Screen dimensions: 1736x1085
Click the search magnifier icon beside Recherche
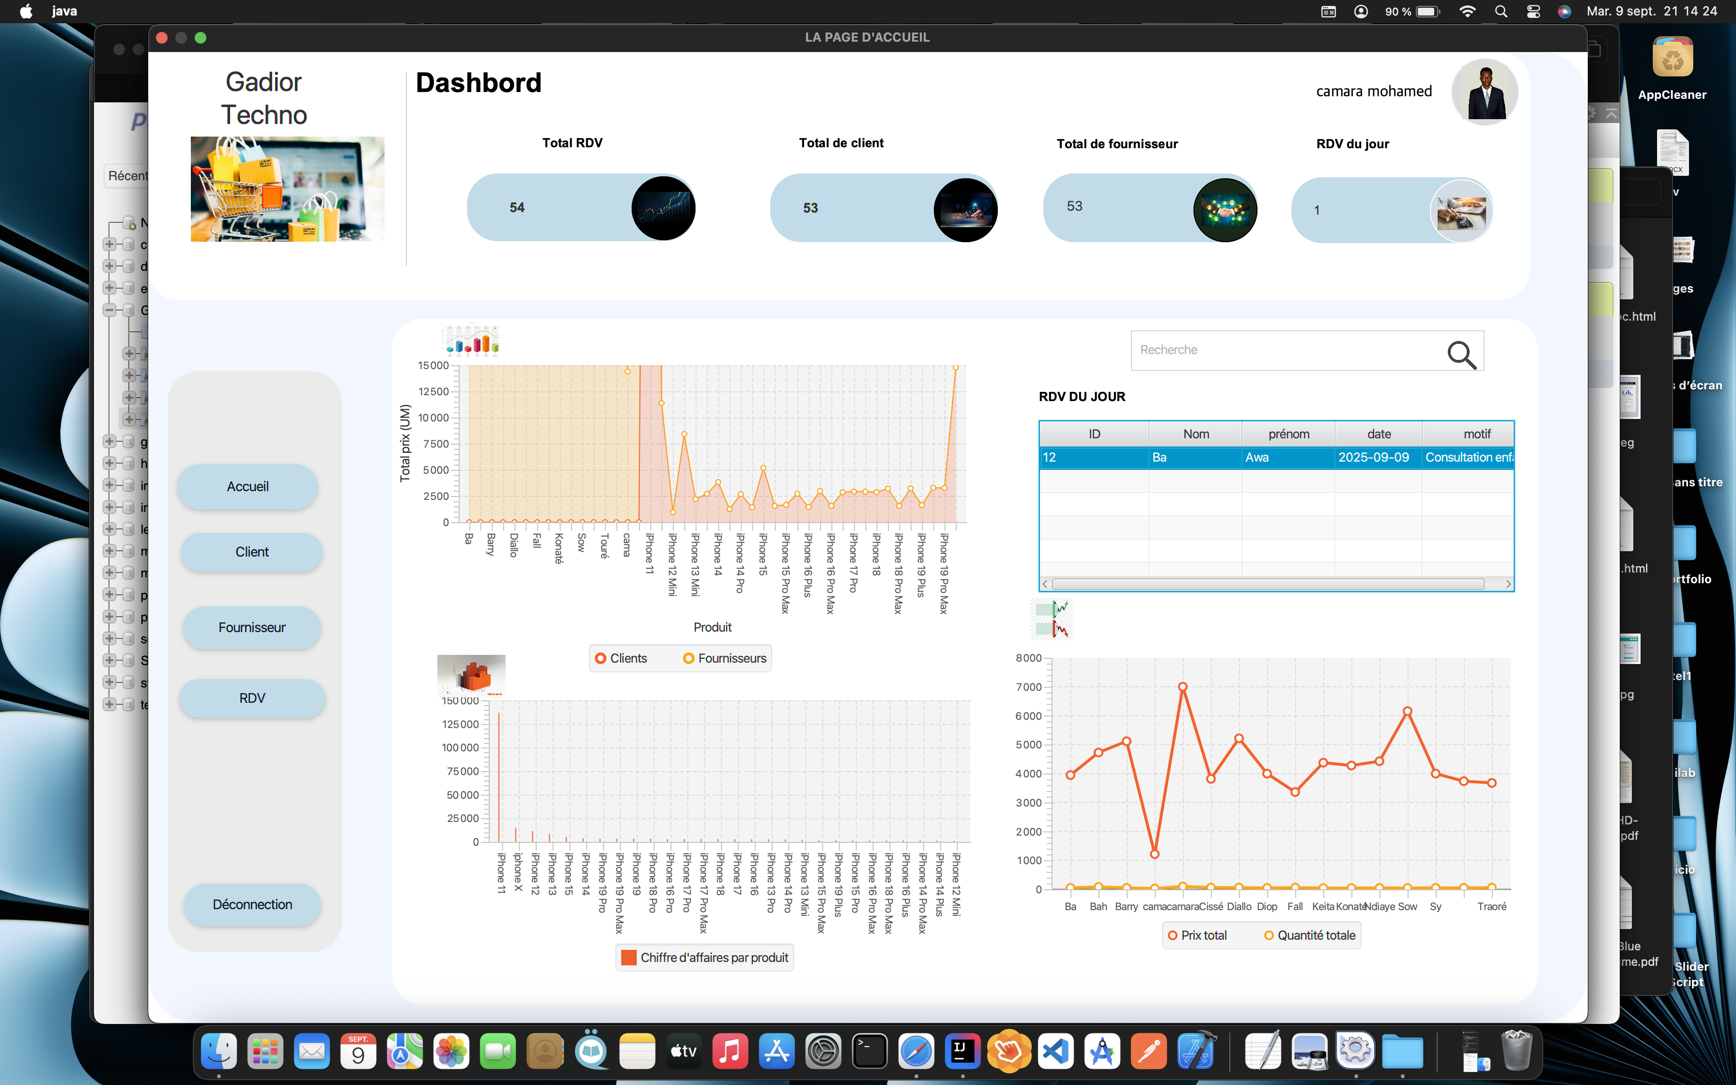click(x=1461, y=354)
